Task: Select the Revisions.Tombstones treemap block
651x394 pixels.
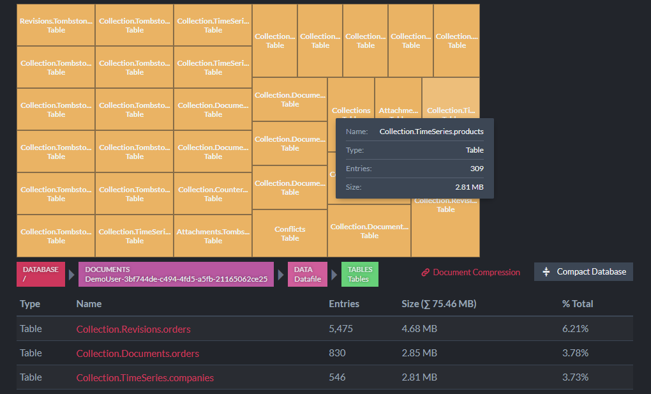Action: coord(56,25)
